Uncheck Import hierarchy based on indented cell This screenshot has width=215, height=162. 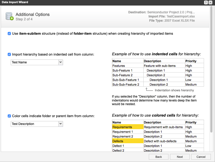9,55
